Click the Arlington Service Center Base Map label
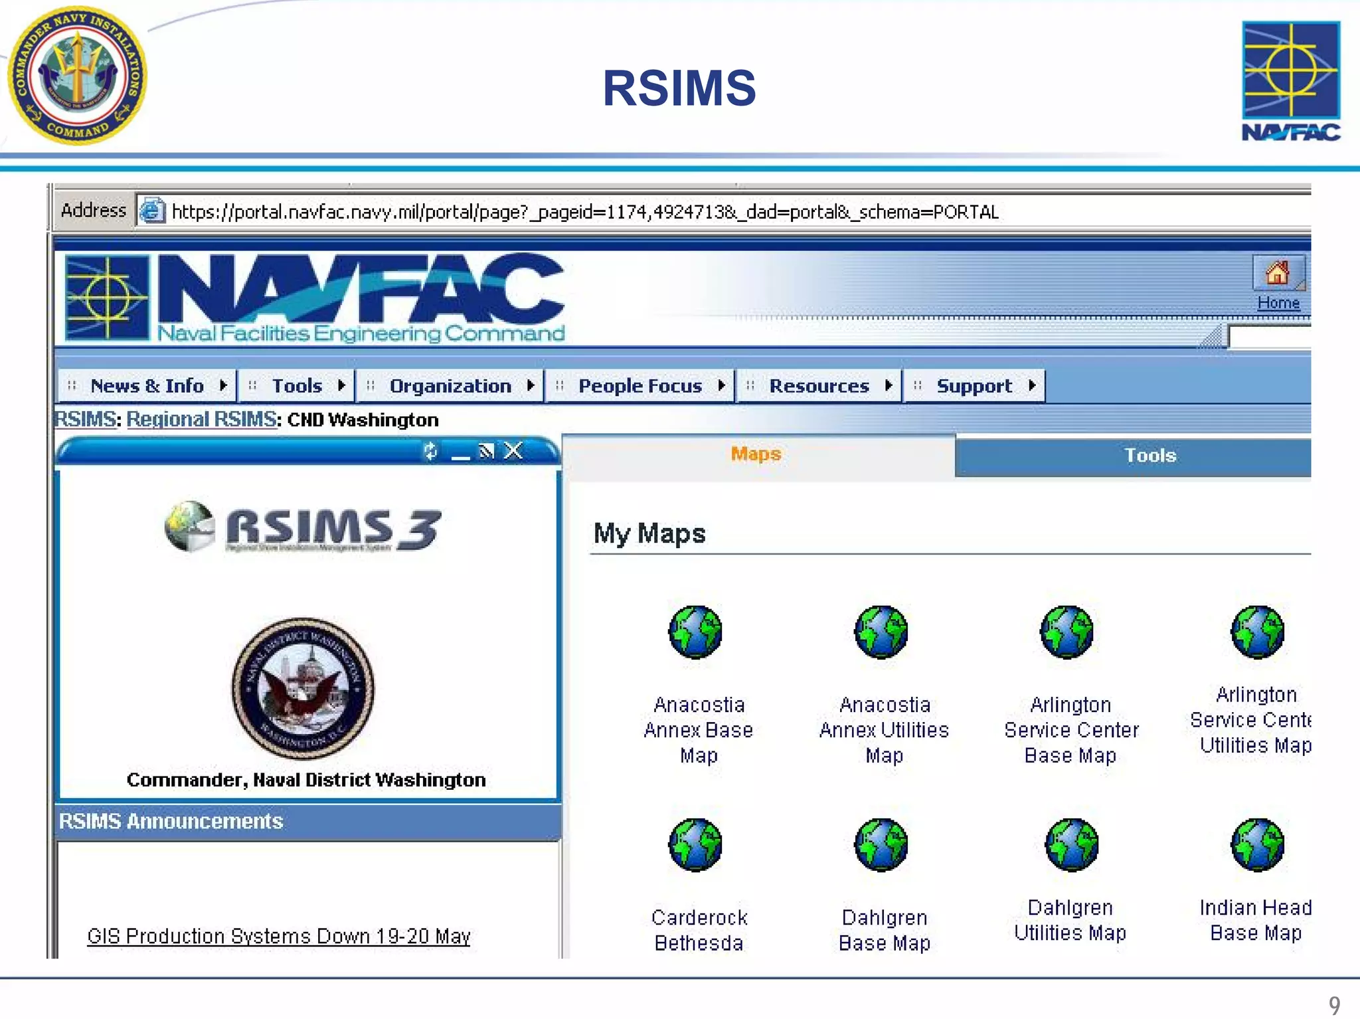Viewport: 1360px width, 1019px height. [x=1071, y=730]
